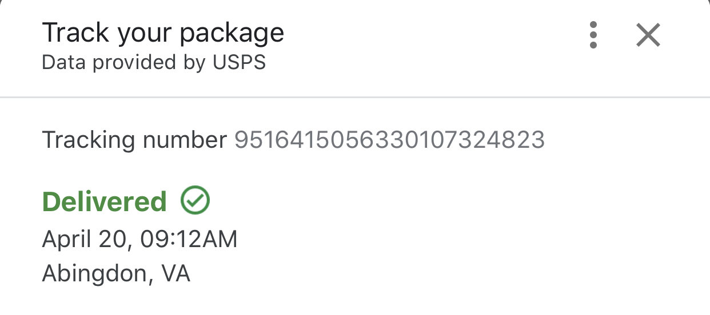Click the "Abingdon, VA" location line
Viewport: 710px width, 315px height.
(x=116, y=274)
